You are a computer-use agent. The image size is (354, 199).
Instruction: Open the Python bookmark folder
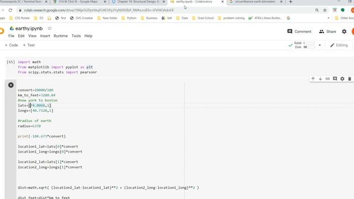click(129, 18)
